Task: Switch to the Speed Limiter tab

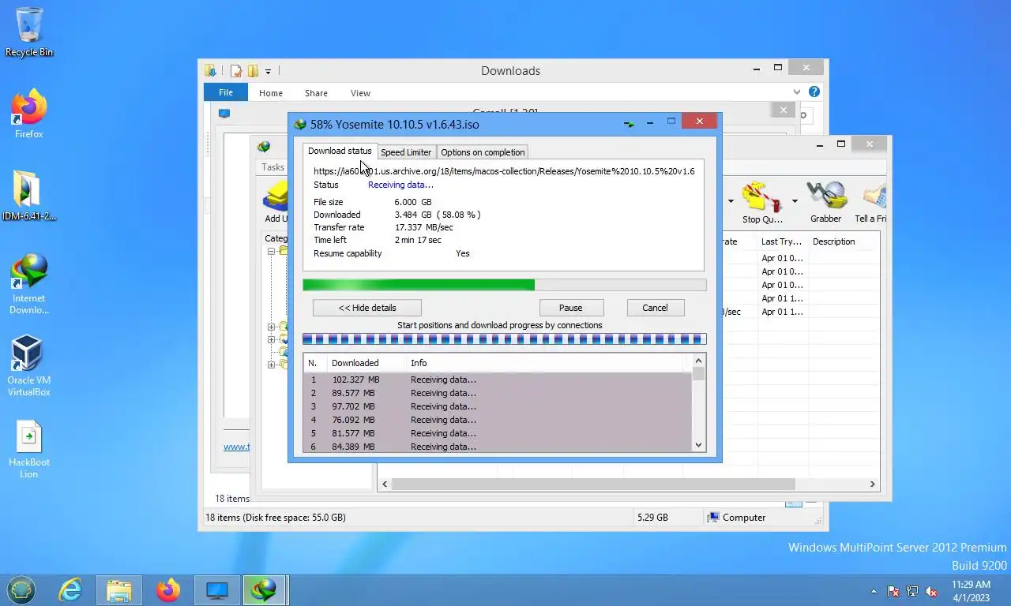Action: pos(406,152)
